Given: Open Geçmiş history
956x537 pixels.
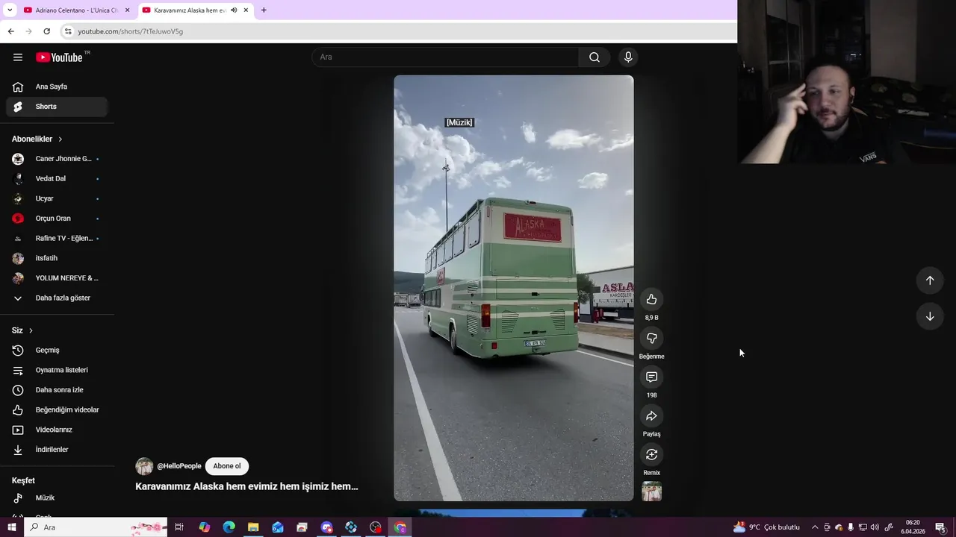Looking at the screenshot, I should tap(57, 351).
